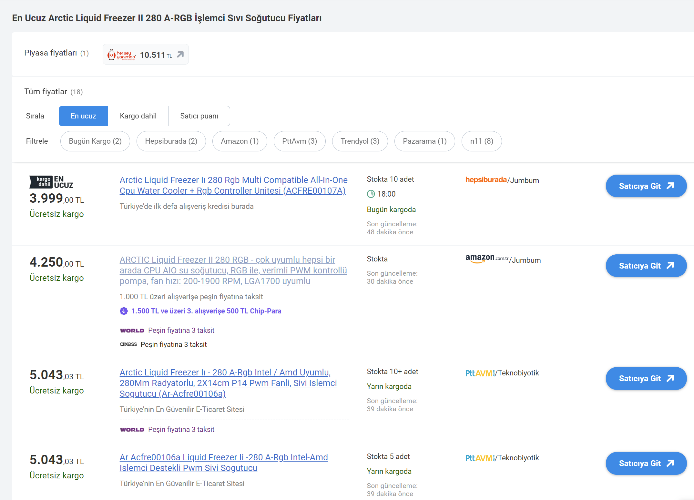Toggle the Amazon (1) filter chip
This screenshot has height=500, width=694.
tap(240, 141)
